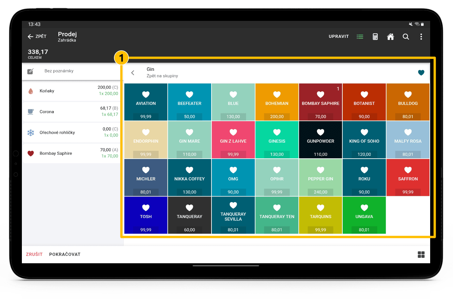Click the red heart icon for Bombay Saphire
Screen dimensions: 453x299
(31, 153)
